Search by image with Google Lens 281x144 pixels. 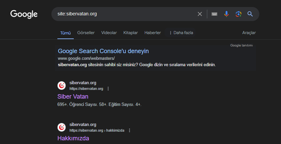pyautogui.click(x=238, y=14)
